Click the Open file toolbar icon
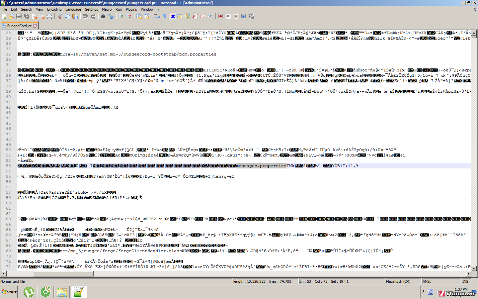This screenshot has width=478, height=299. (x=11, y=16)
